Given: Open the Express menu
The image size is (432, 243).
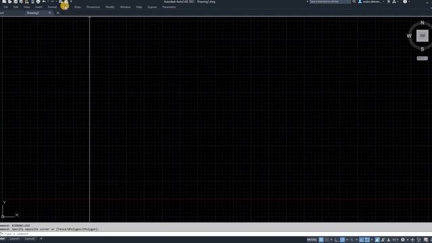Looking at the screenshot, I should click(152, 7).
